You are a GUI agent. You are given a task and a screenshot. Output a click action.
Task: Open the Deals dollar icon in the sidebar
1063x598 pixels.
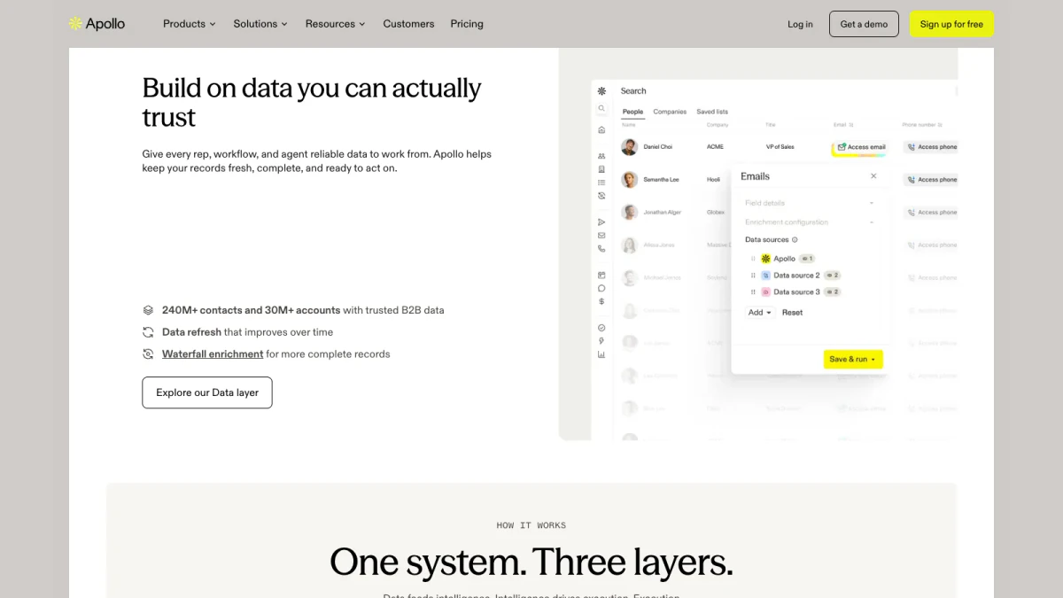pos(601,301)
